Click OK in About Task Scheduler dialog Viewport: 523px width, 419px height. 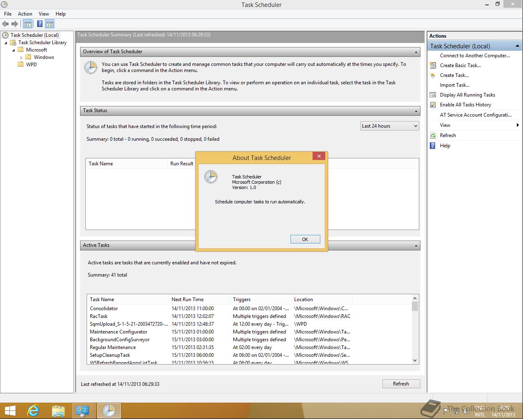305,239
